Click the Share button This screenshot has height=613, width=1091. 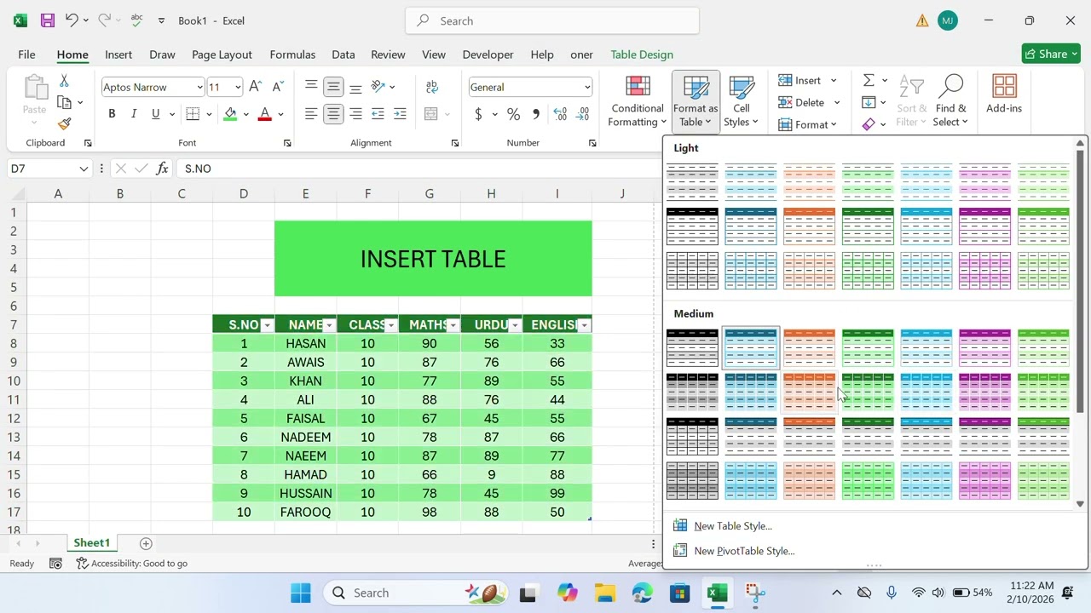tap(1051, 54)
